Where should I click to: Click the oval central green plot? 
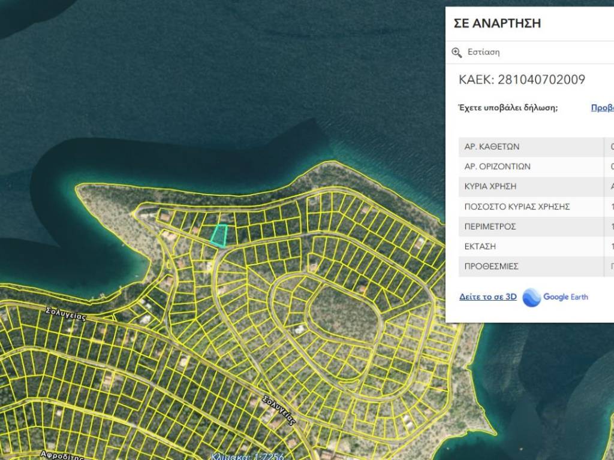pyautogui.click(x=345, y=314)
